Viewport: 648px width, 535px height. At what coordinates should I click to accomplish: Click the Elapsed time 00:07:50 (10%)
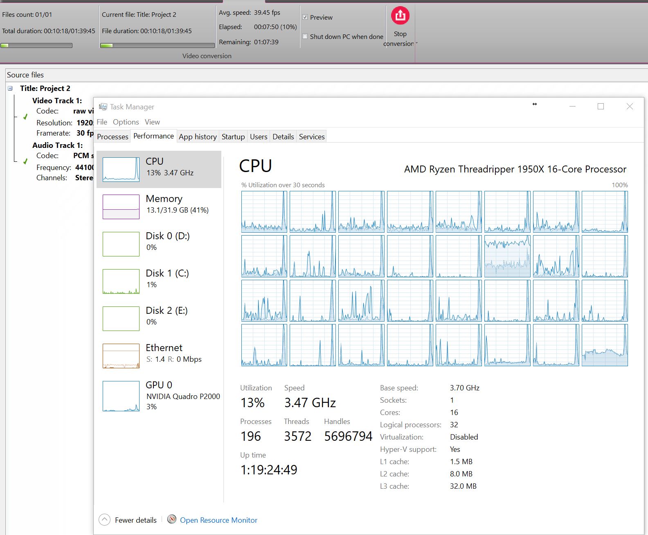(x=275, y=27)
